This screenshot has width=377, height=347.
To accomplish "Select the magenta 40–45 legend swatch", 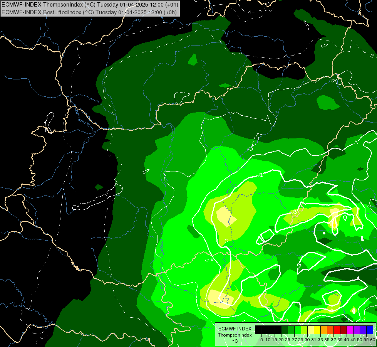I will pos(350,330).
